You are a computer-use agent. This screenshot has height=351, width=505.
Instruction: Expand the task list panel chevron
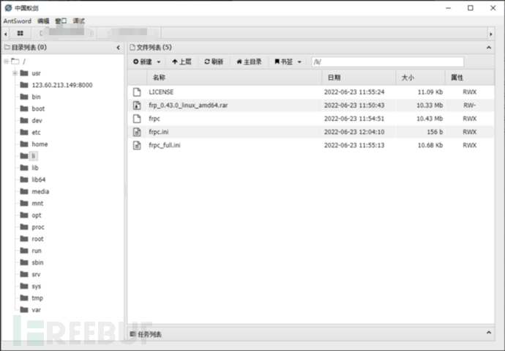(x=489, y=333)
